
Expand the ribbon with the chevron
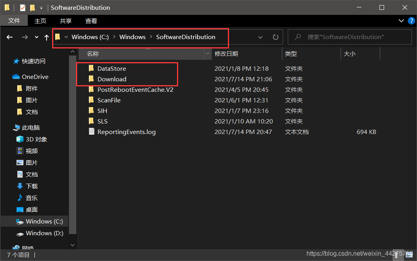pyautogui.click(x=401, y=21)
